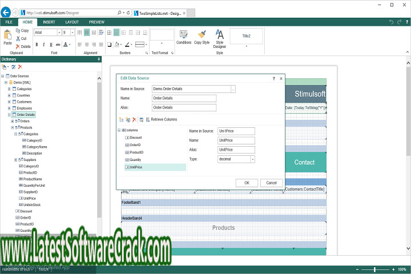
Task: Switch to the INSERT ribbon tab
Action: pos(49,22)
